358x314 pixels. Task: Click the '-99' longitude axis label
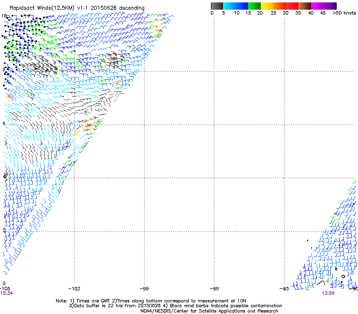point(144,289)
